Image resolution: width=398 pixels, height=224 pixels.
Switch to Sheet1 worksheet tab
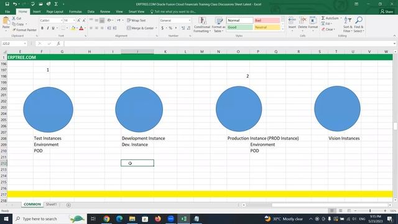coord(51,205)
